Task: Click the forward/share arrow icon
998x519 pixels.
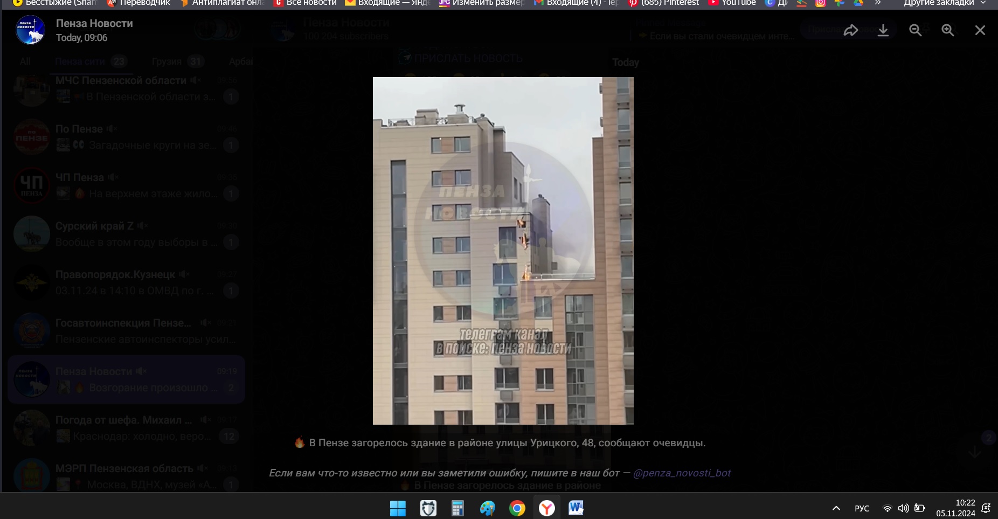Action: 850,30
